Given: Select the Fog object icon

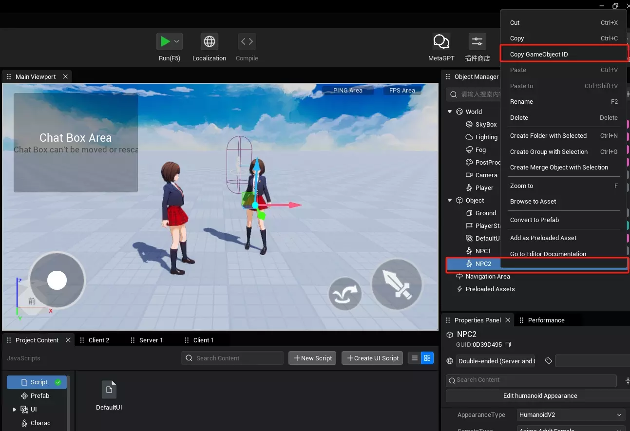Looking at the screenshot, I should click(469, 150).
